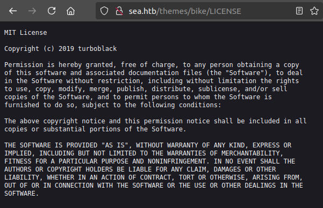Click the year 2019 in the copyright line
The image size is (323, 208).
[66, 49]
